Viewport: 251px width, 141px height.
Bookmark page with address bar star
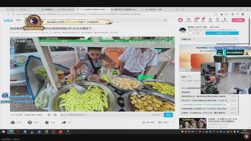point(216,14)
